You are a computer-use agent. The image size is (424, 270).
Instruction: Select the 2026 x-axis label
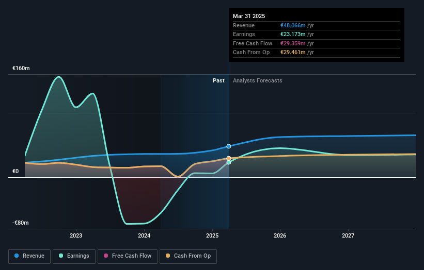280,235
